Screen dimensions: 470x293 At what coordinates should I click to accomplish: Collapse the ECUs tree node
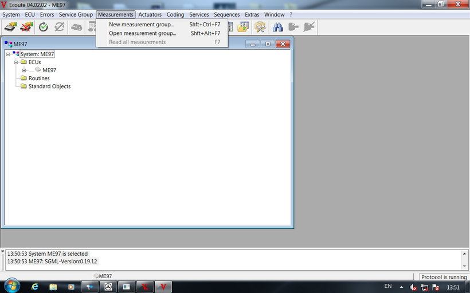(16, 62)
